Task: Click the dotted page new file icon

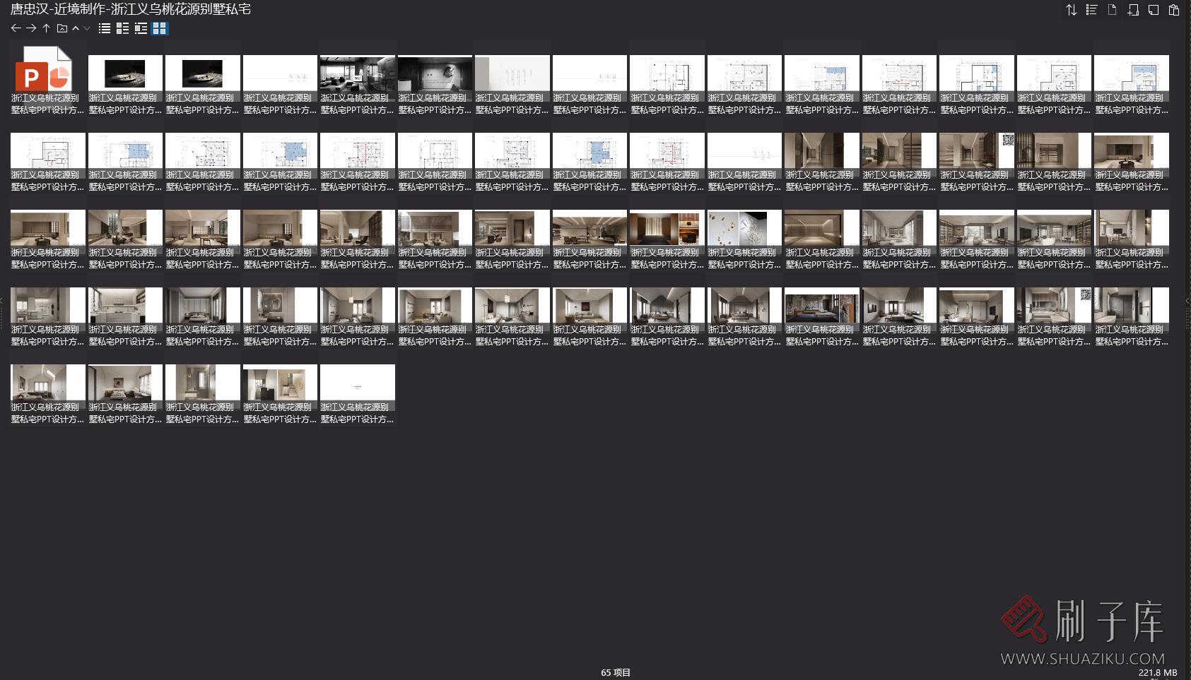Action: (x=1113, y=10)
